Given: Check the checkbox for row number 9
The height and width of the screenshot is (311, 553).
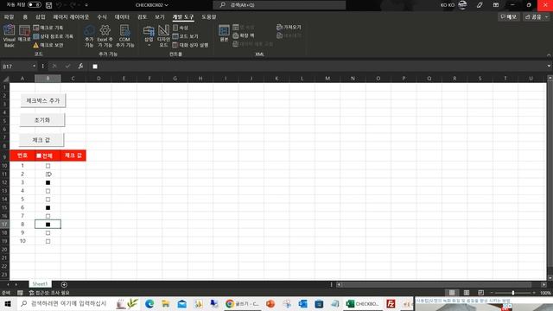Looking at the screenshot, I should pos(48,233).
